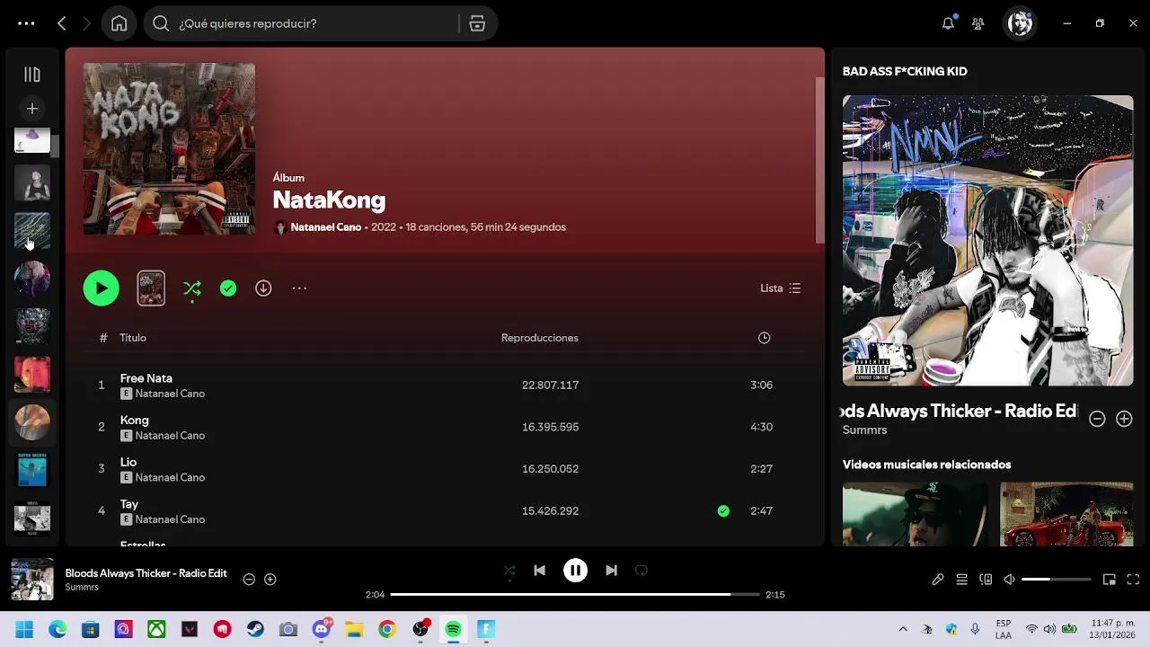Viewport: 1150px width, 647px height.
Task: Sort tracks by the clock duration header
Action: pos(764,338)
